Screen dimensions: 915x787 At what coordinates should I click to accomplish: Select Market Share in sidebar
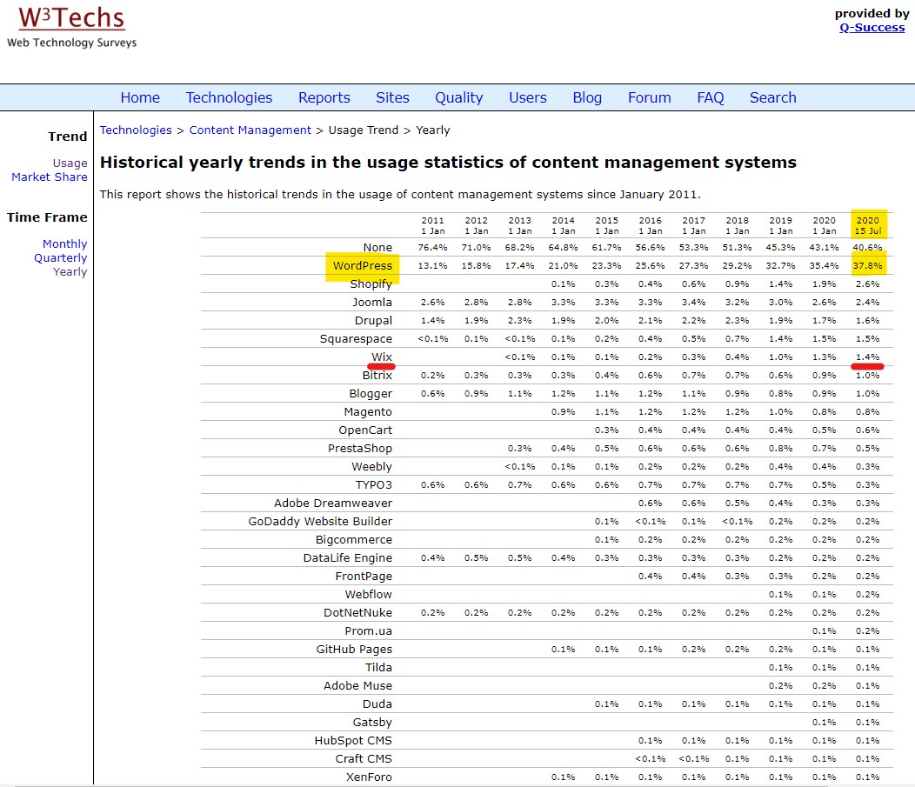pyautogui.click(x=50, y=177)
